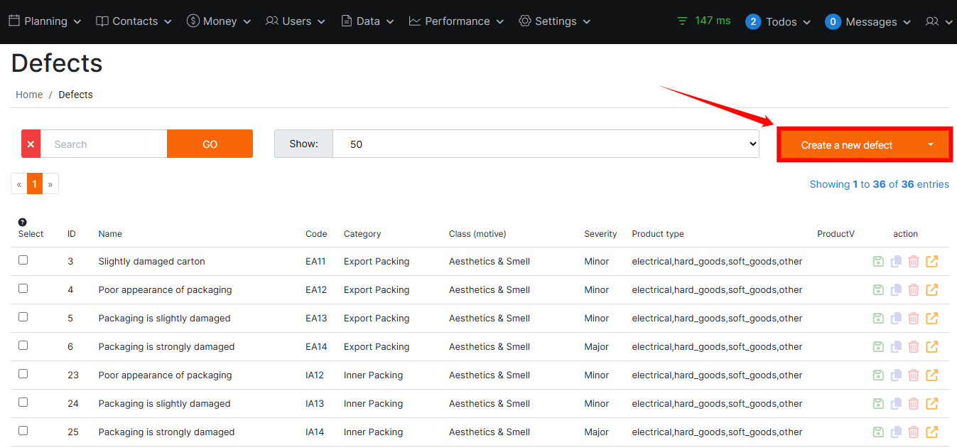
Task: Clear search with the red X button
Action: (31, 144)
